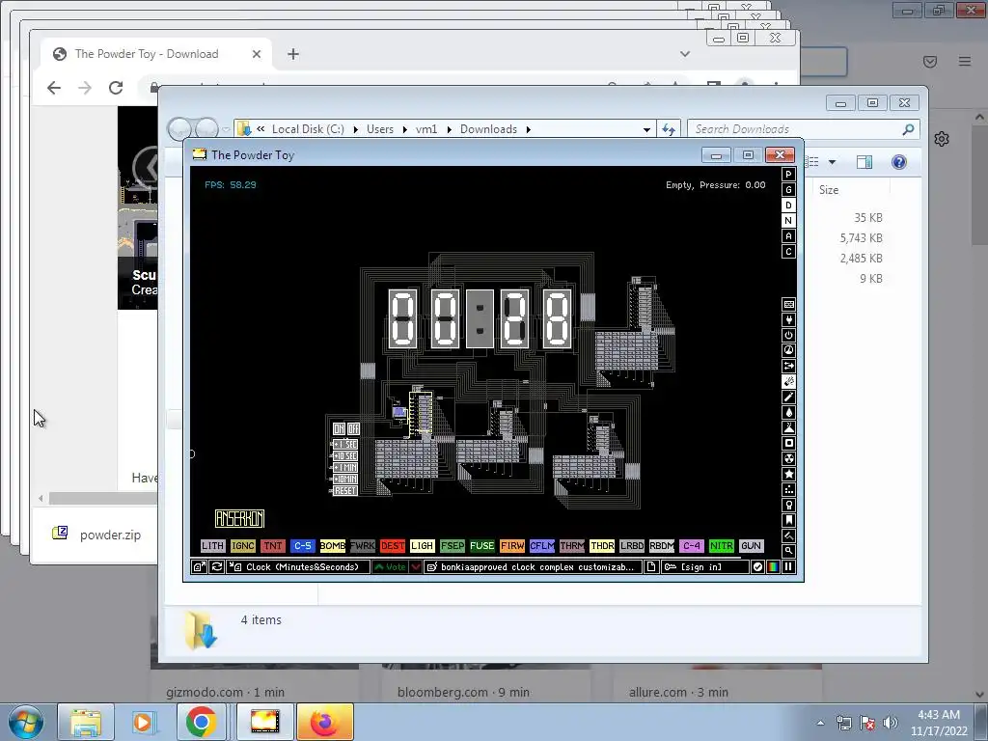Image resolution: width=988 pixels, height=741 pixels.
Task: Open the Explorer view options dropdown arrow
Action: [832, 162]
